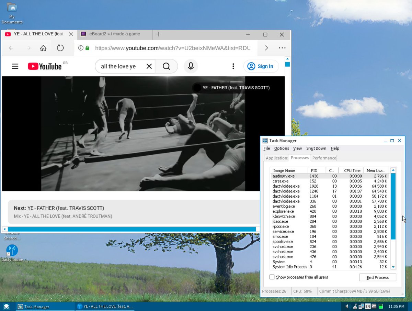Go to the YouTube home logo
Image resolution: width=412 pixels, height=311 pixels.
tap(45, 66)
